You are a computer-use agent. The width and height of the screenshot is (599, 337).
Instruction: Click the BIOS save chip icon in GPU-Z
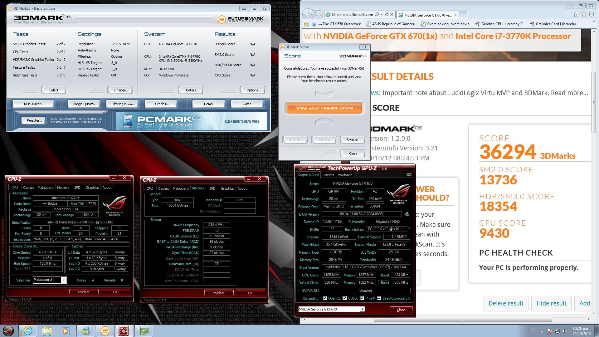(x=407, y=214)
